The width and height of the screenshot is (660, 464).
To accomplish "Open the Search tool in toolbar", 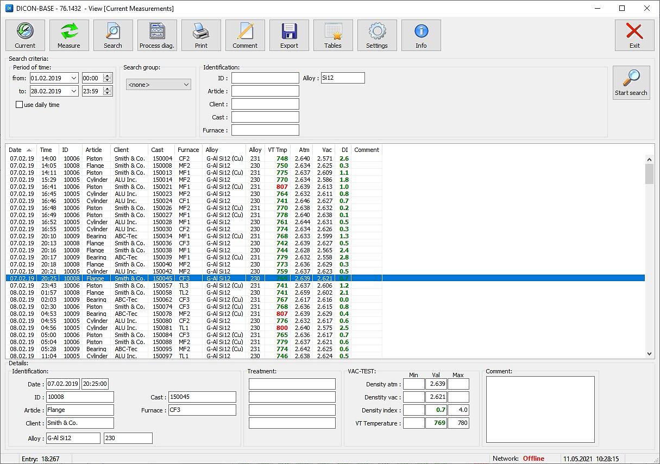I will tap(113, 35).
